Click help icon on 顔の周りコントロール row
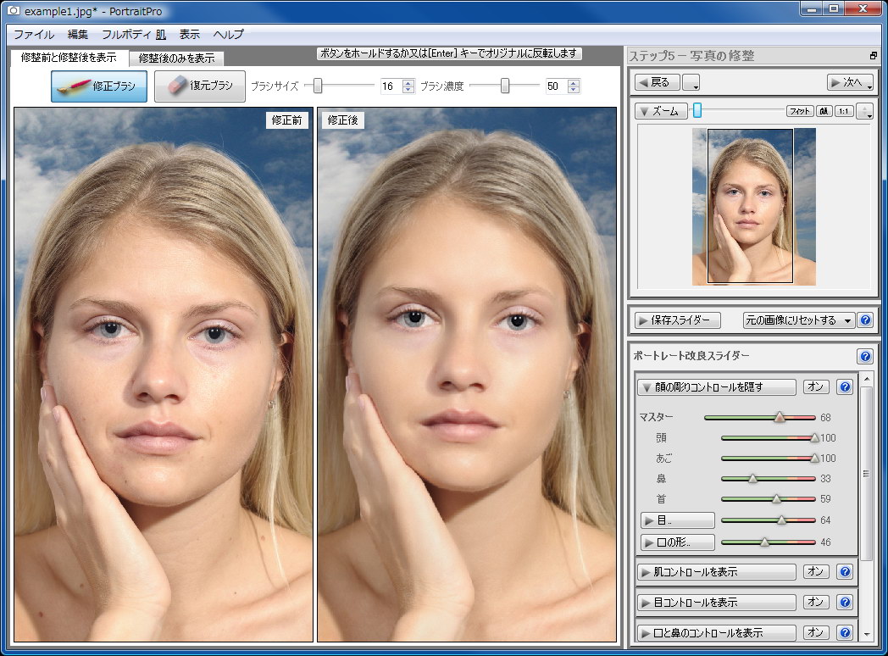888x656 pixels. (844, 386)
